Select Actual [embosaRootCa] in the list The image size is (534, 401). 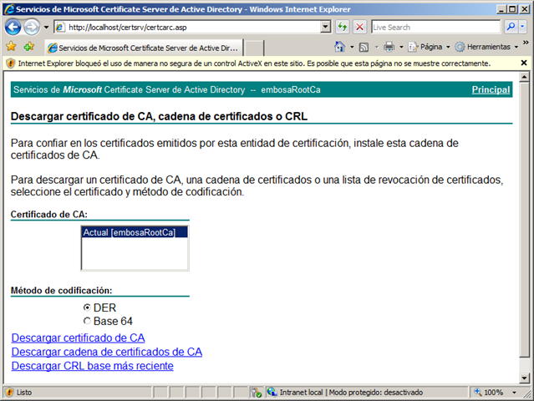click(129, 233)
